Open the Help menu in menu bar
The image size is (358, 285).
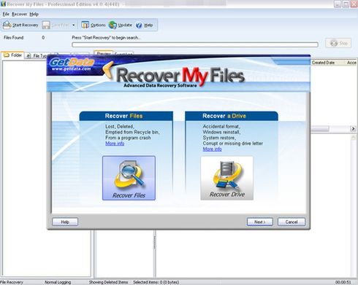pyautogui.click(x=34, y=14)
